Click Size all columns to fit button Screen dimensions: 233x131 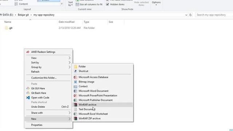point(89,4)
